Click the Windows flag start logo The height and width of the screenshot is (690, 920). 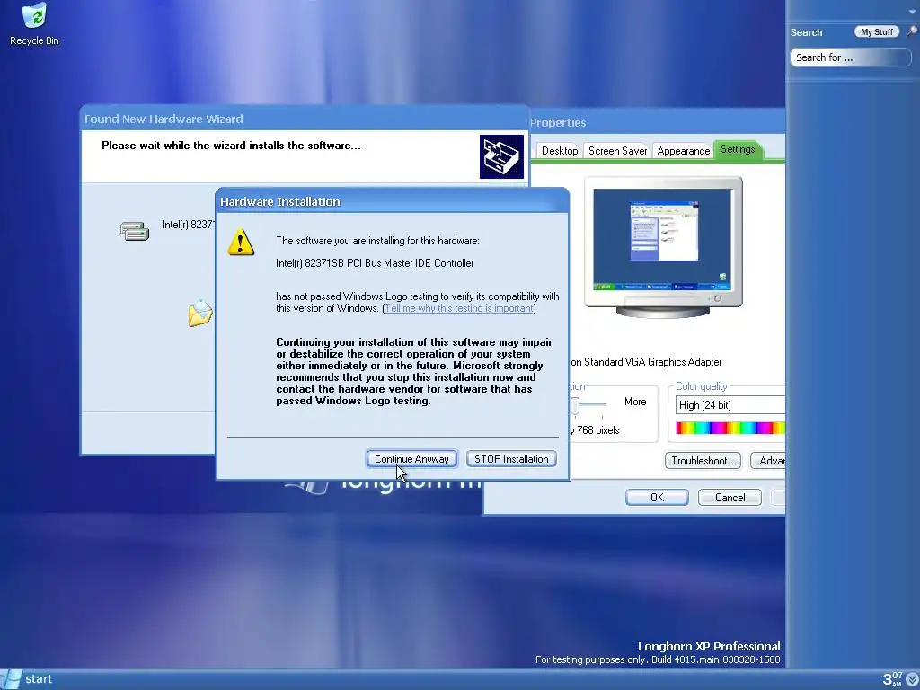(11, 679)
